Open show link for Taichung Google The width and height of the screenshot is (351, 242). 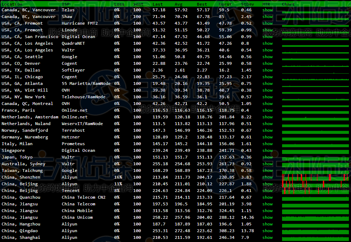268,171
